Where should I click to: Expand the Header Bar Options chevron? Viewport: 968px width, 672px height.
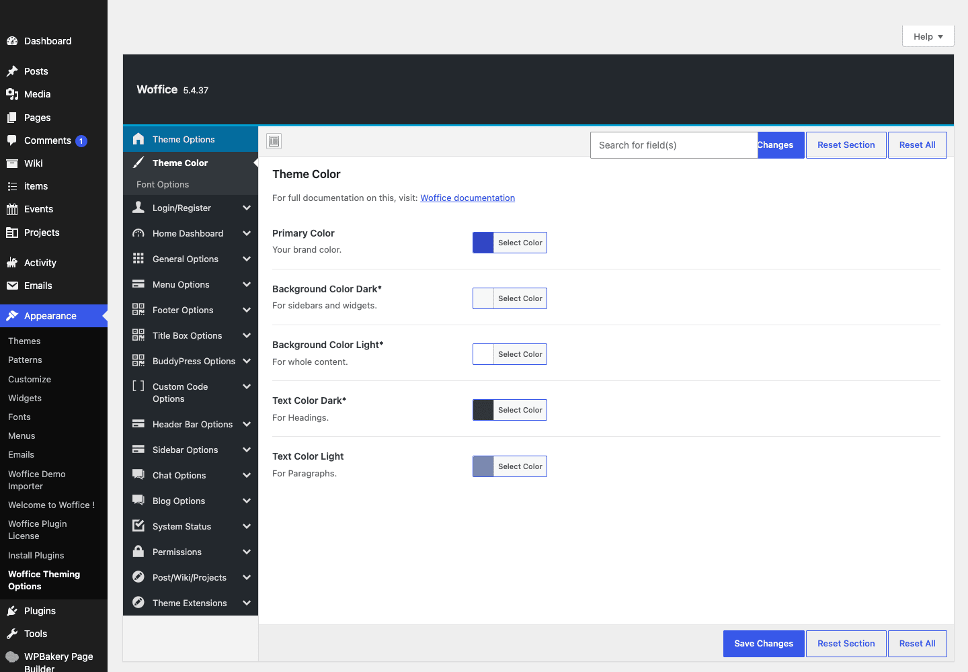coord(247,424)
